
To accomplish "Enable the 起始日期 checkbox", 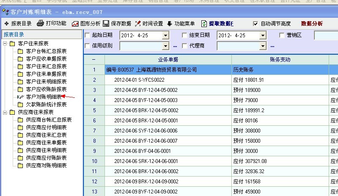I will point(88,35).
